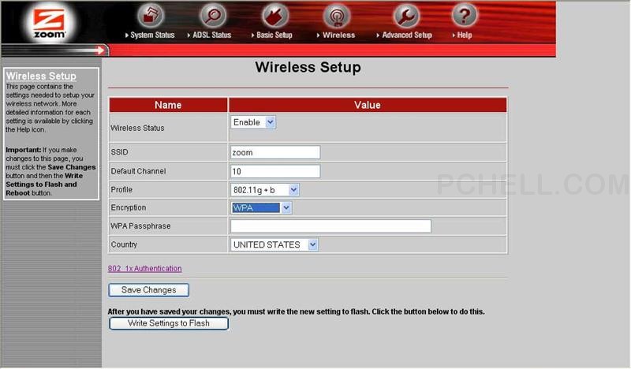Expand the Wireless Status dropdown
631x369 pixels.
[270, 122]
